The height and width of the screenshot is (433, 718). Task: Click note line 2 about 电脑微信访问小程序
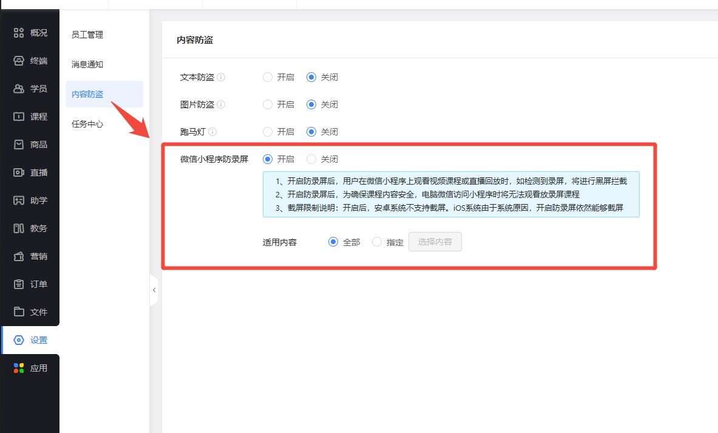coord(428,194)
